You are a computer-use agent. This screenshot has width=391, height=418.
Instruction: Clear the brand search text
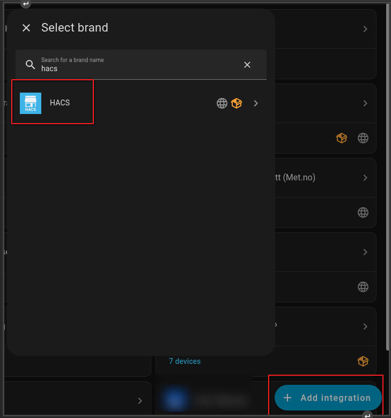click(247, 65)
